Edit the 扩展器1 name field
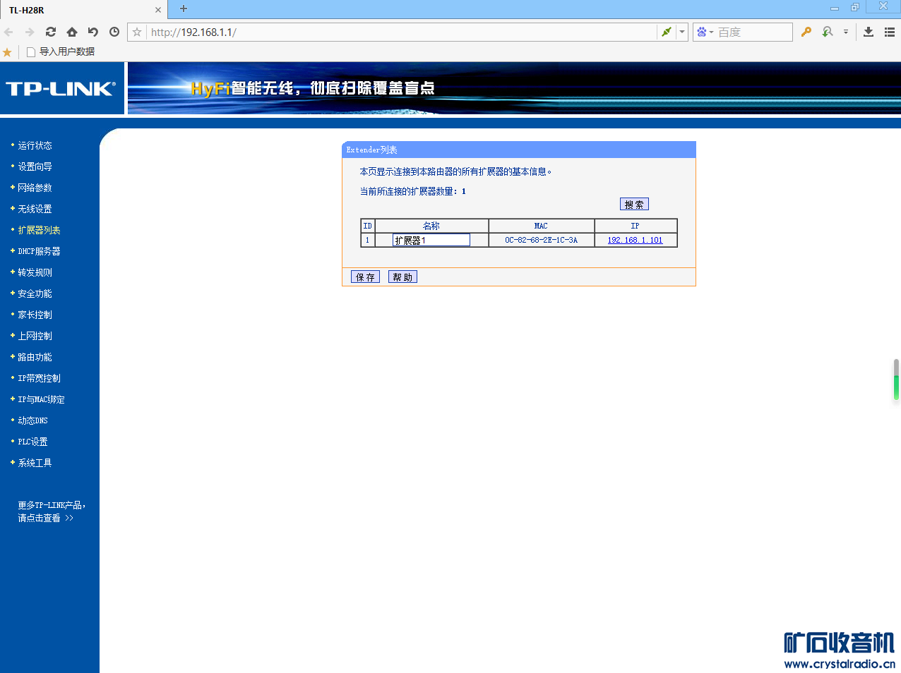901x673 pixels. point(431,240)
